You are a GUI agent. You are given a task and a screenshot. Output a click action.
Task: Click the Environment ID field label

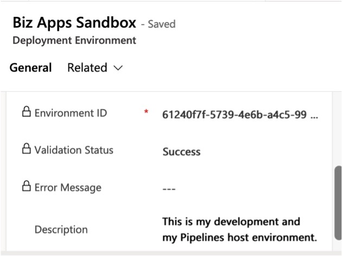[x=71, y=113]
